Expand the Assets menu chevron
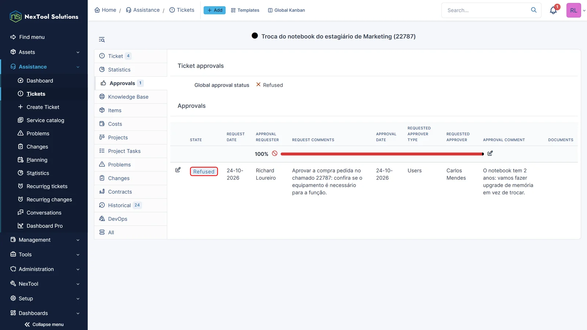This screenshot has width=587, height=330. 78,52
